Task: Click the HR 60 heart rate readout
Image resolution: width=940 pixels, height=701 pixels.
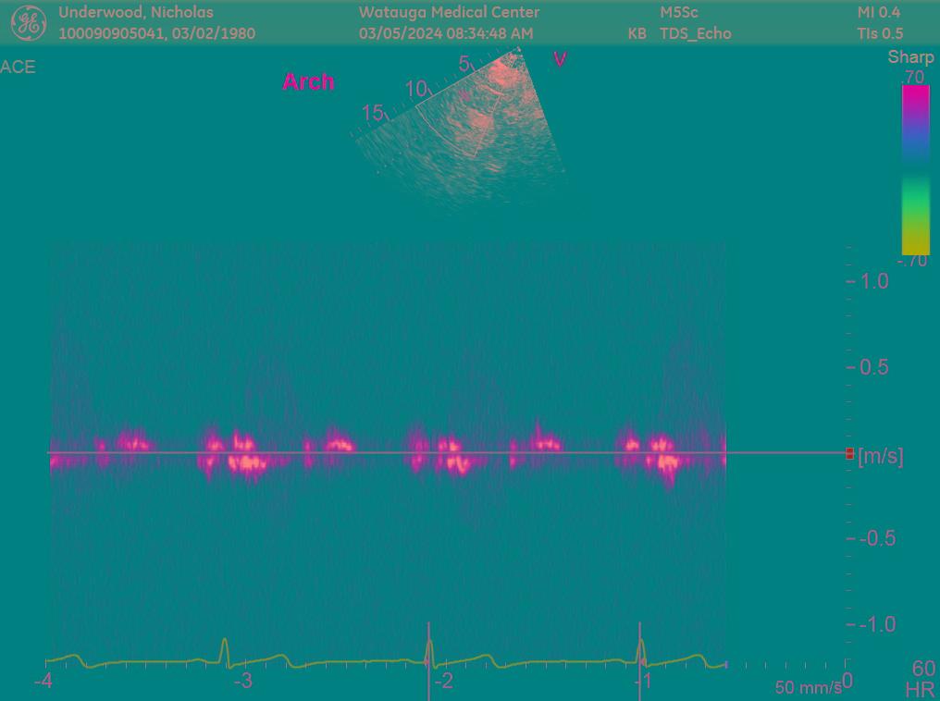Action: 921,678
